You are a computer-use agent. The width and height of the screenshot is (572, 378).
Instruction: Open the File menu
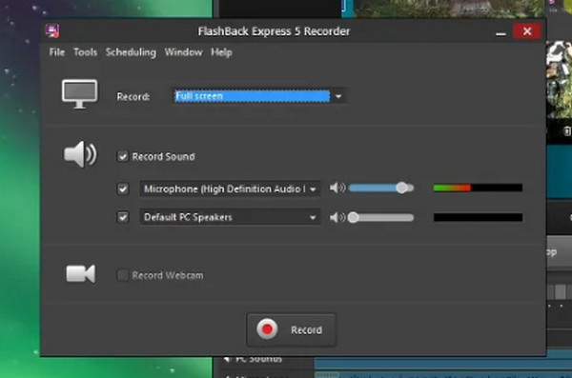[x=57, y=52]
